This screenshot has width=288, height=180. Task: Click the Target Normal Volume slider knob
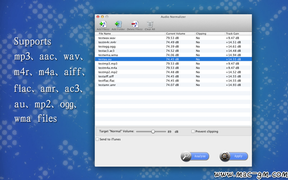pyautogui.click(x=153, y=132)
